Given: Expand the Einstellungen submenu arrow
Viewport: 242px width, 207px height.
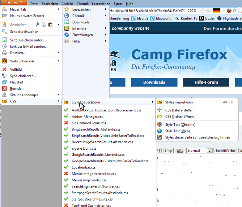Looking at the screenshot, I should (x=106, y=35).
